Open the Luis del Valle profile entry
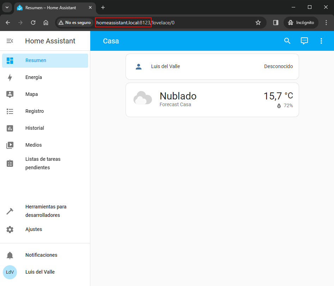 (x=45, y=272)
